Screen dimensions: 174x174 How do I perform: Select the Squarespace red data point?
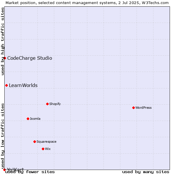coord(35,142)
